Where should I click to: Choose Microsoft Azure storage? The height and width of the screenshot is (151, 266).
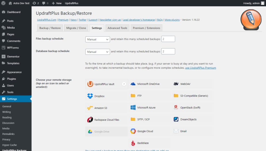tap(149, 108)
